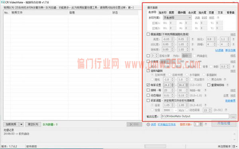Show help for duplicate frame removal
Screen dimensions: 239x149
[x=227, y=85]
